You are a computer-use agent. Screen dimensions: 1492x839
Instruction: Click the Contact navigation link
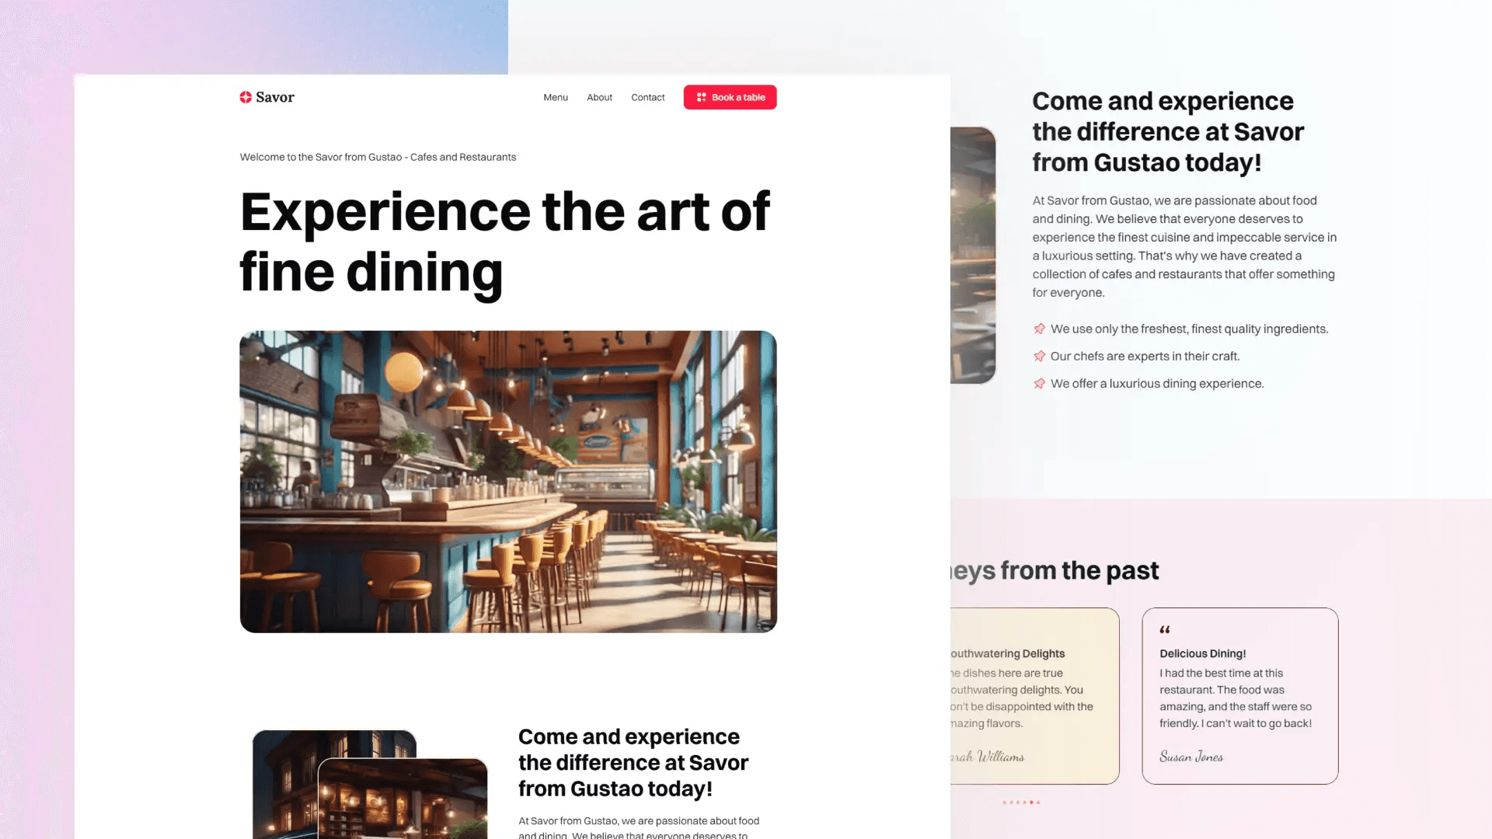pos(647,96)
